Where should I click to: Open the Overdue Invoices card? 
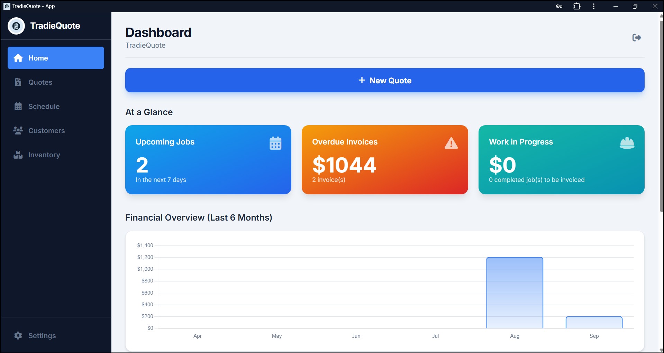pyautogui.click(x=385, y=160)
